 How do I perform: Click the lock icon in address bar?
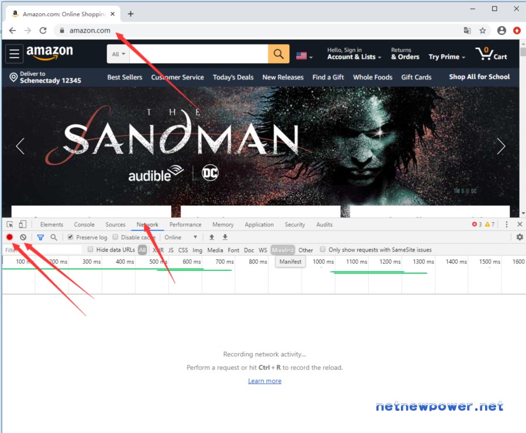(x=62, y=30)
